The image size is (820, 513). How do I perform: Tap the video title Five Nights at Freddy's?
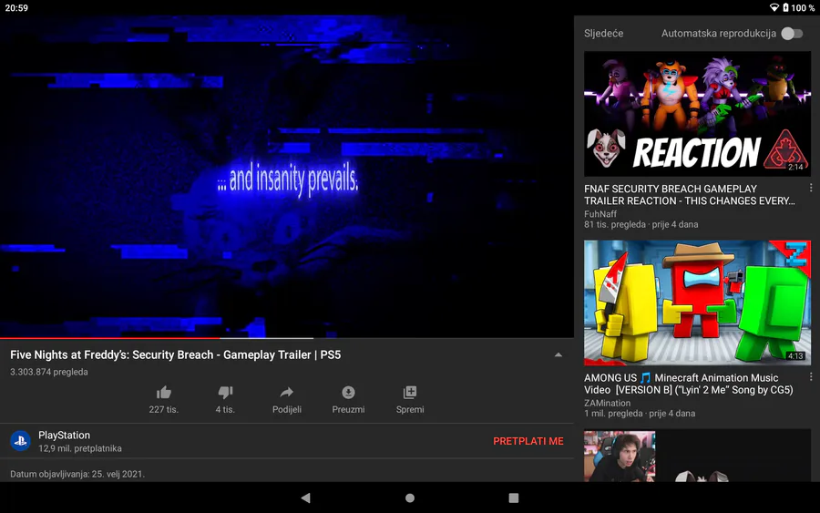tap(175, 354)
